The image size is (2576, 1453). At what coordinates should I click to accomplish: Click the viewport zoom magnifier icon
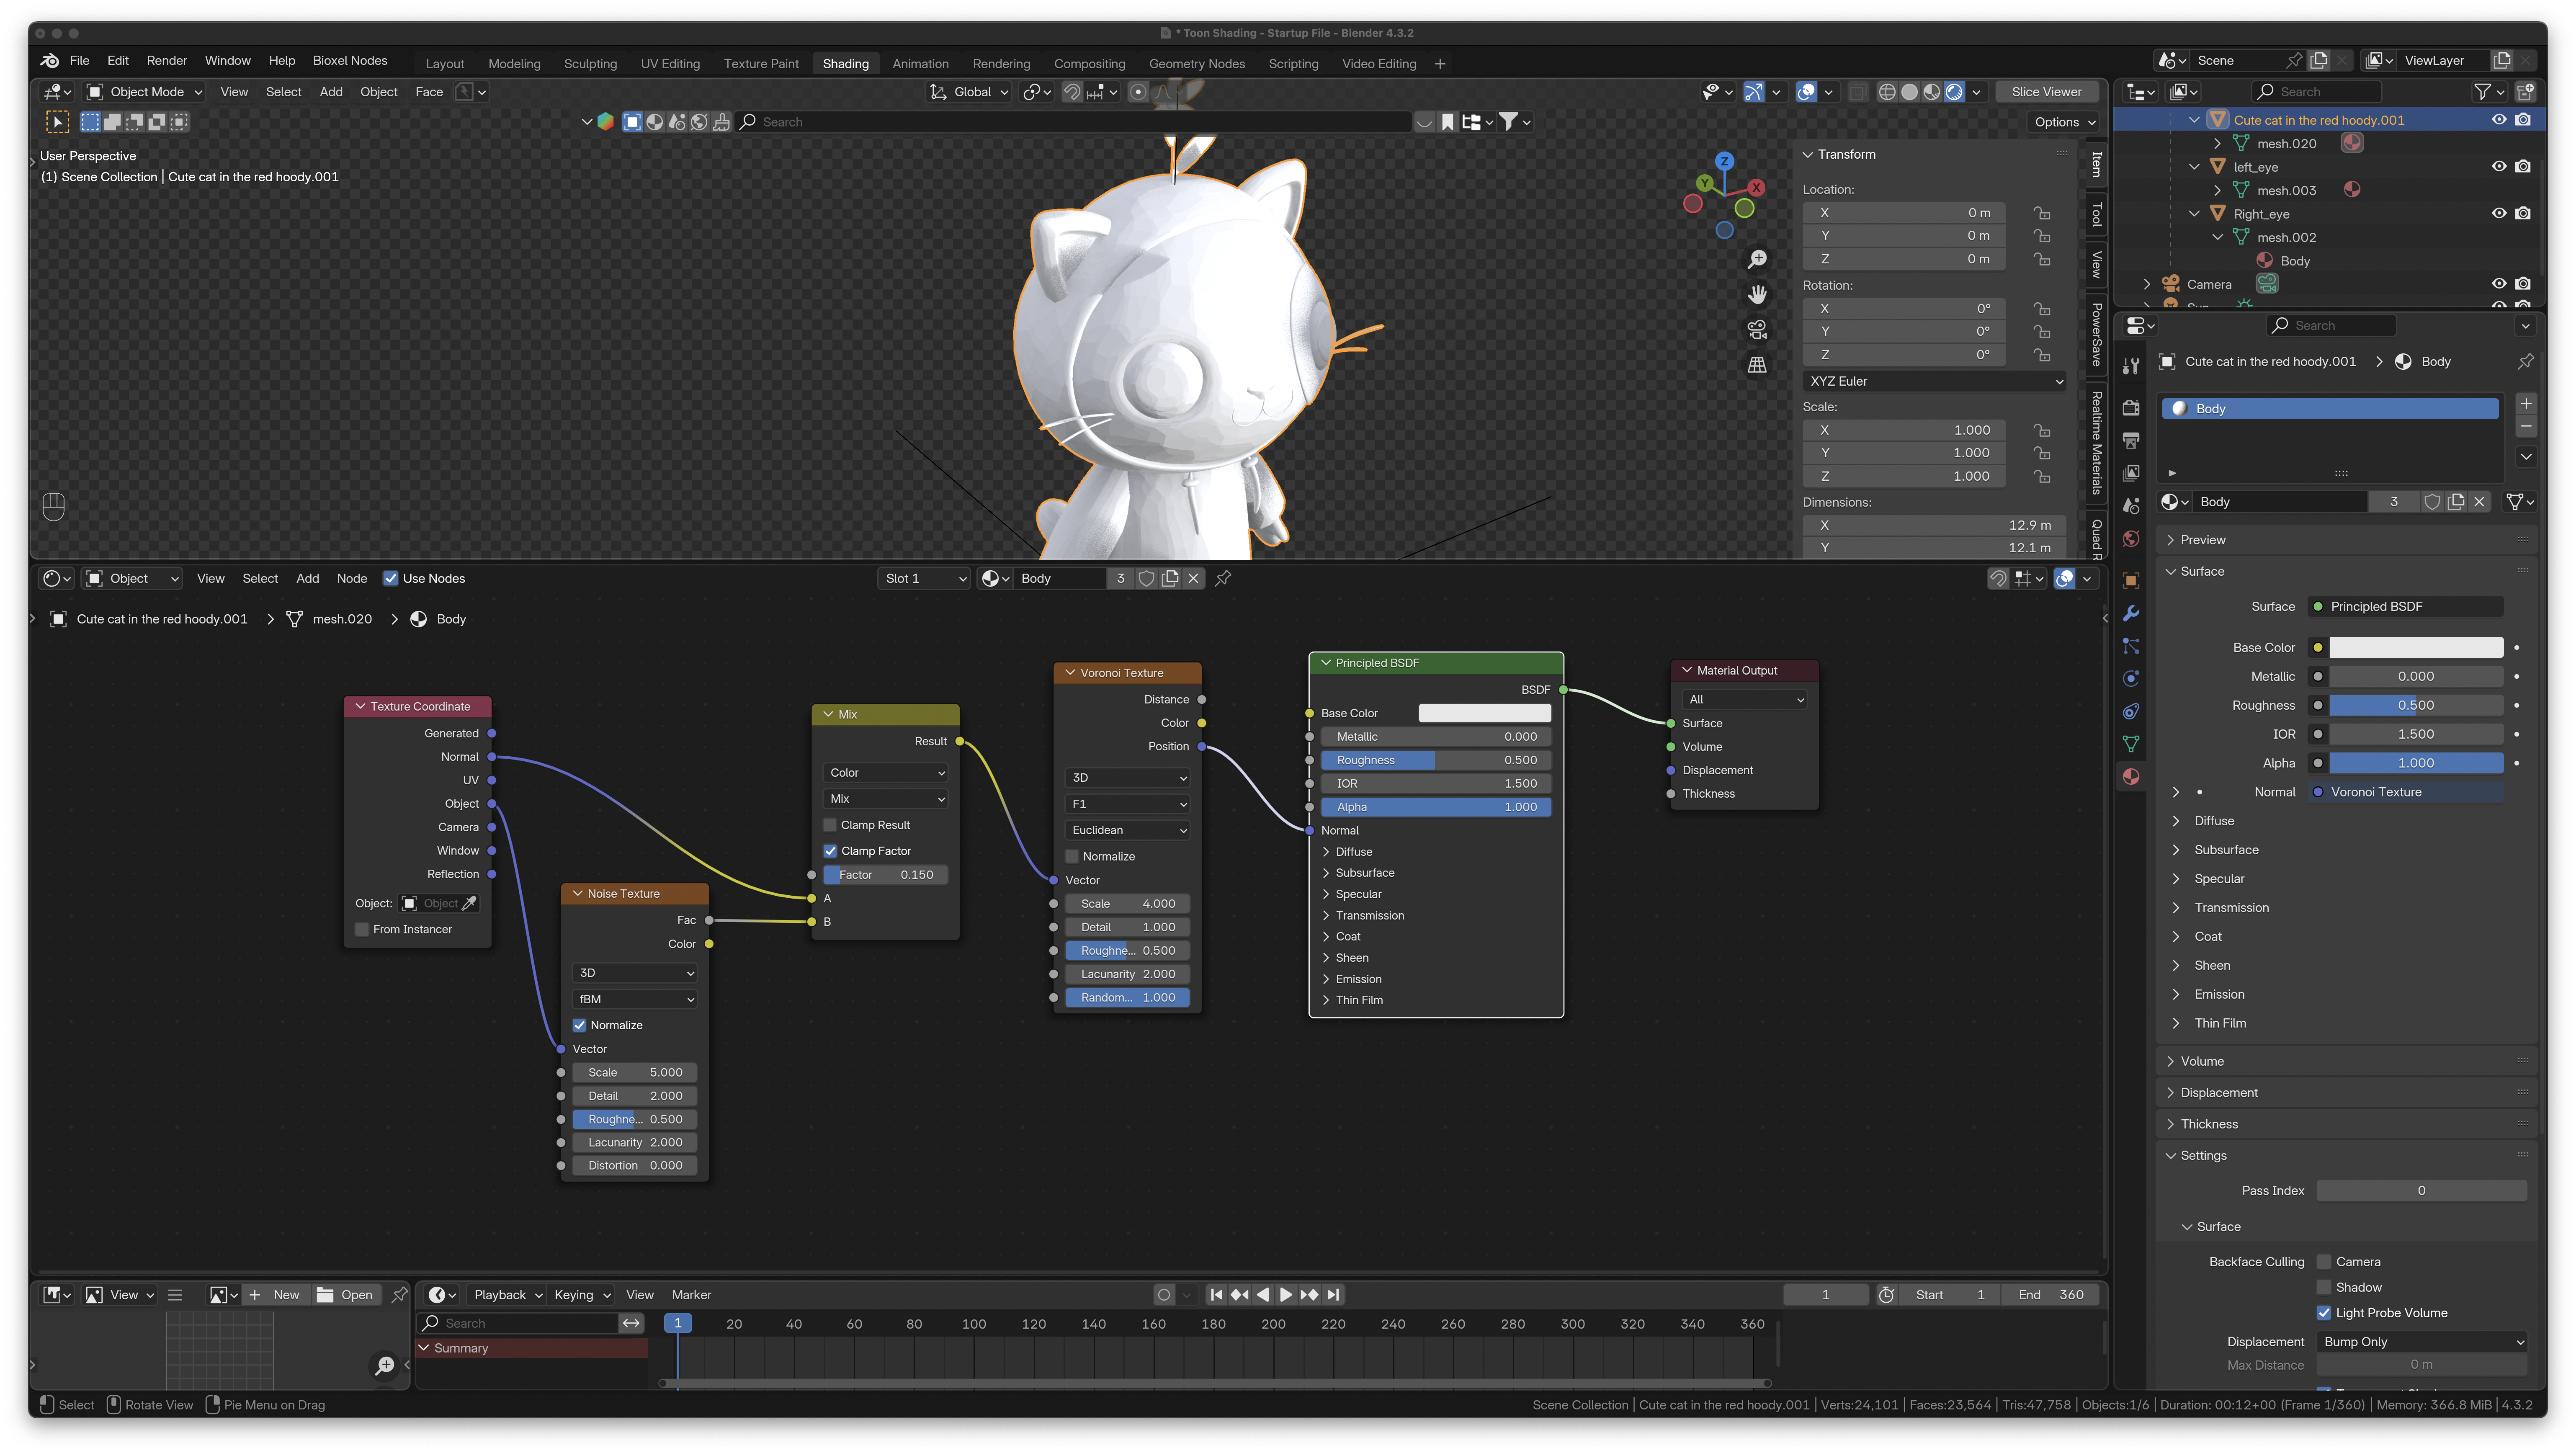point(1757,260)
